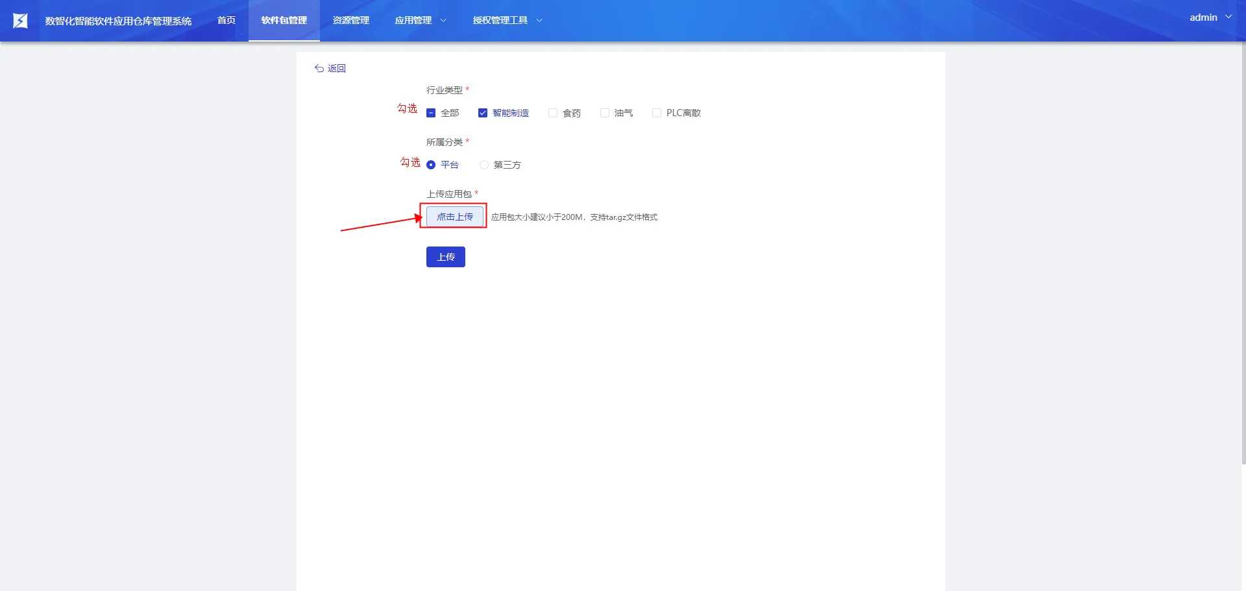Enable the 油气 checkbox
1246x591 pixels.
[x=605, y=113]
